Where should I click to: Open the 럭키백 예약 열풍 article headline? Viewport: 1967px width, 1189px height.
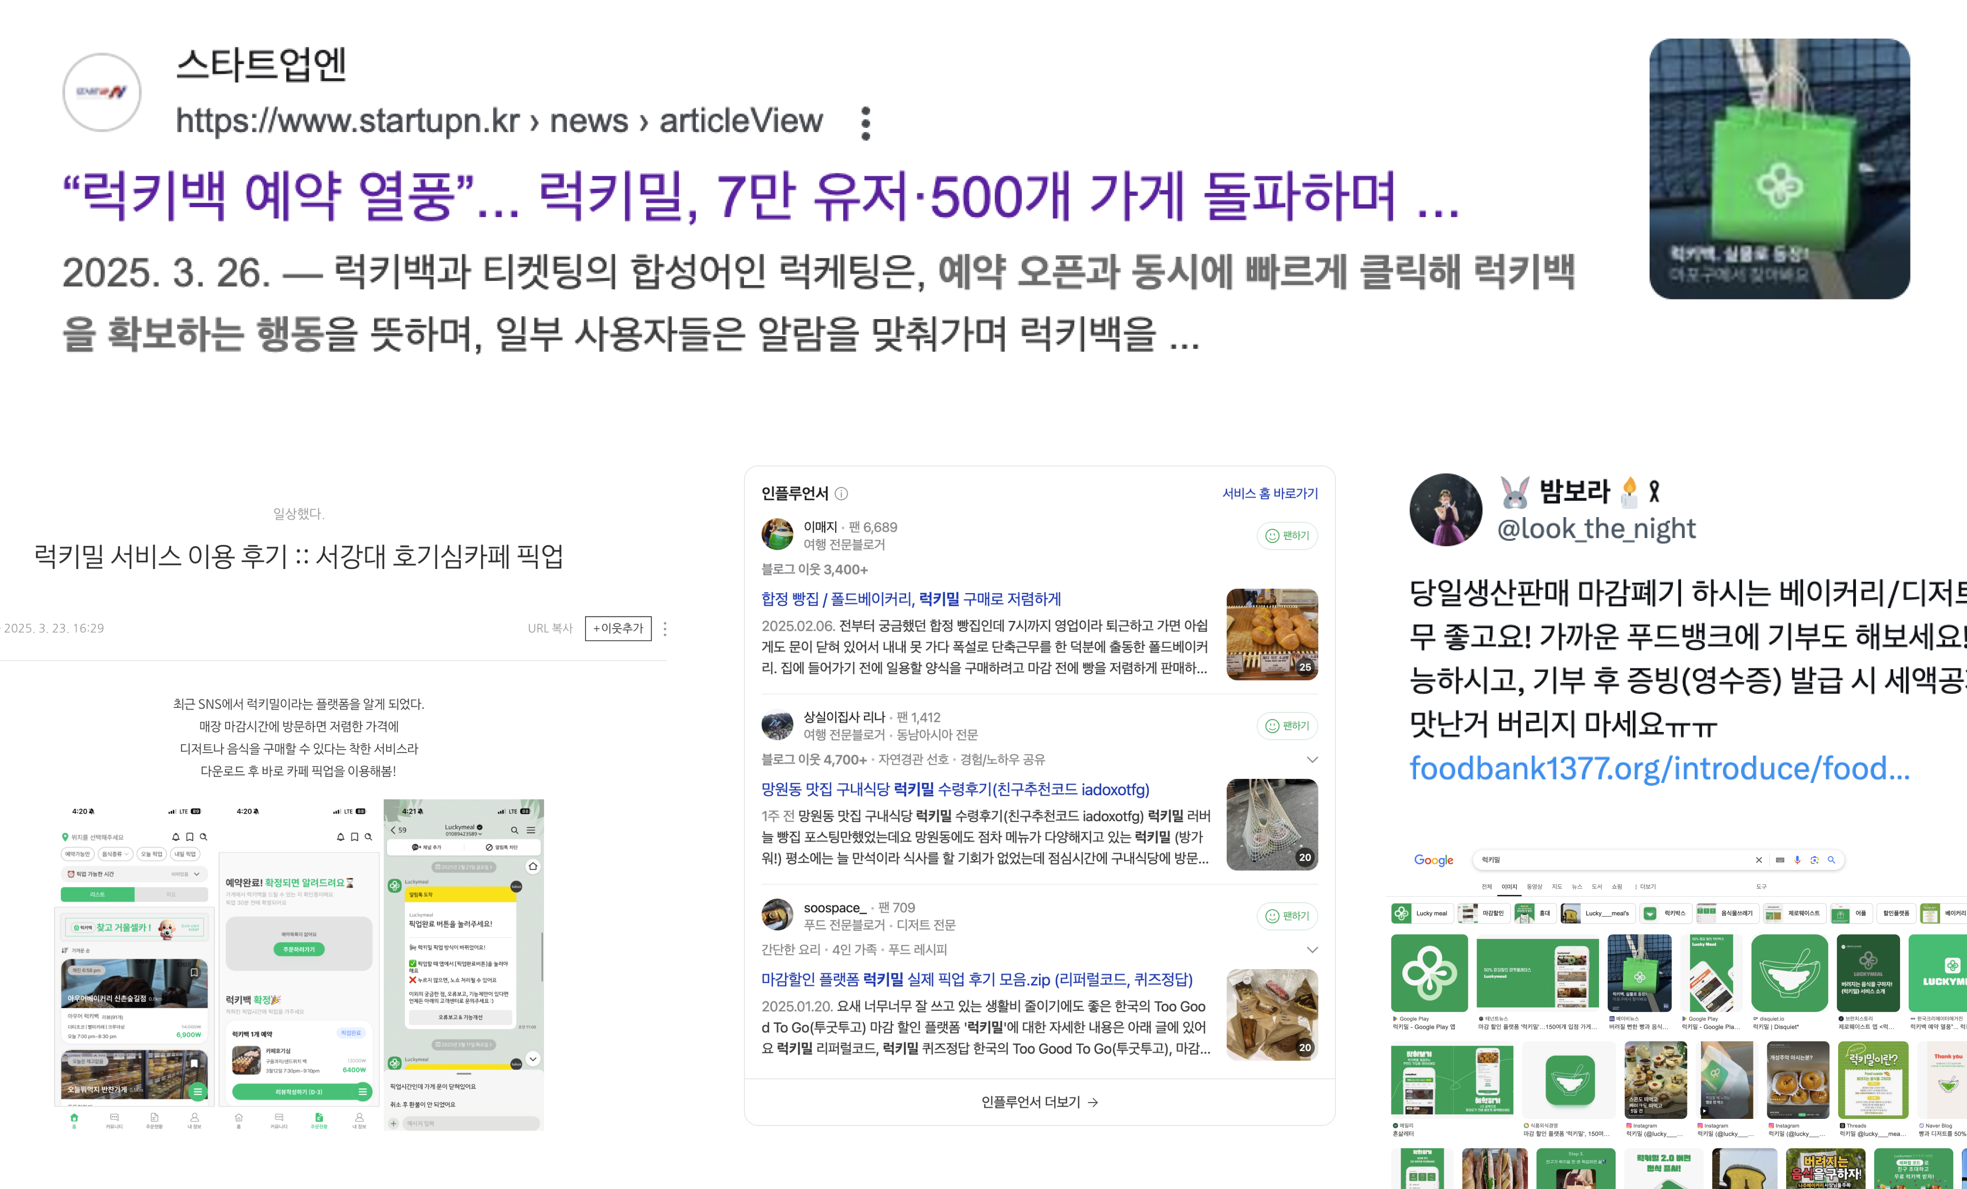click(761, 196)
